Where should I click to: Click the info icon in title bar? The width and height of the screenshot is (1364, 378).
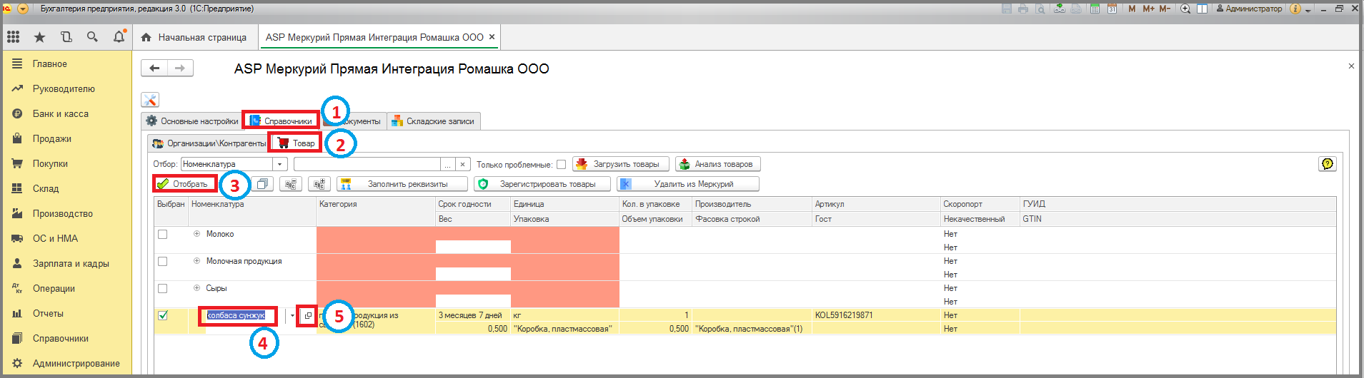pos(1295,9)
